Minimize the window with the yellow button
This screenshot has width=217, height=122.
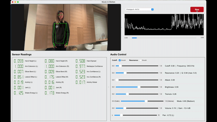click(x=15, y=2)
